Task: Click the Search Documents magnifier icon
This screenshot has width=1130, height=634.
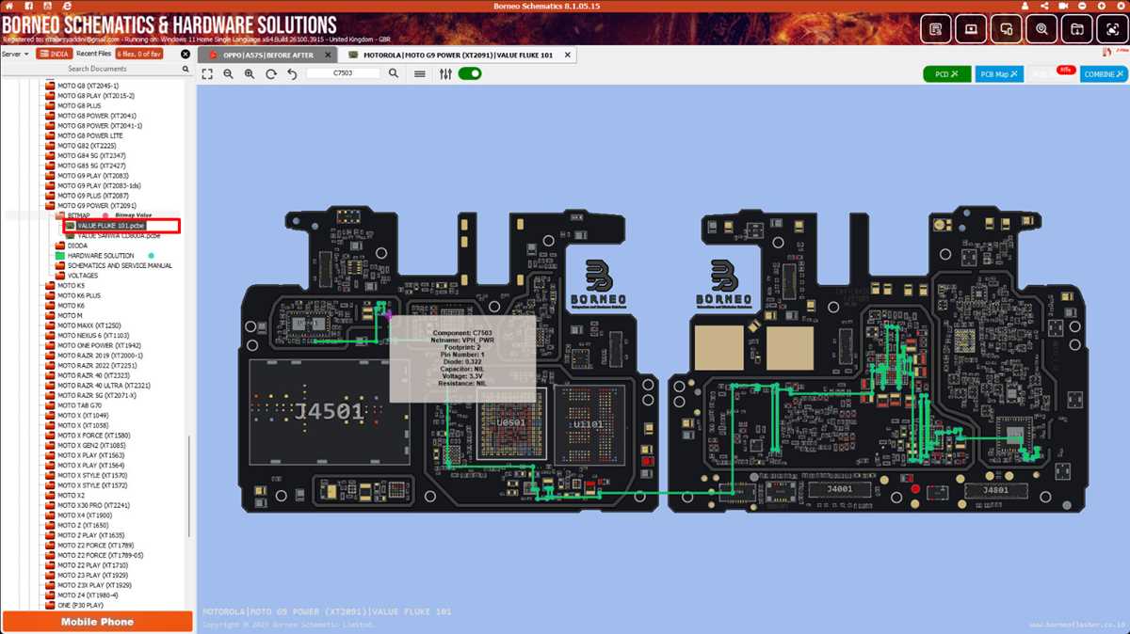Action: (x=186, y=69)
